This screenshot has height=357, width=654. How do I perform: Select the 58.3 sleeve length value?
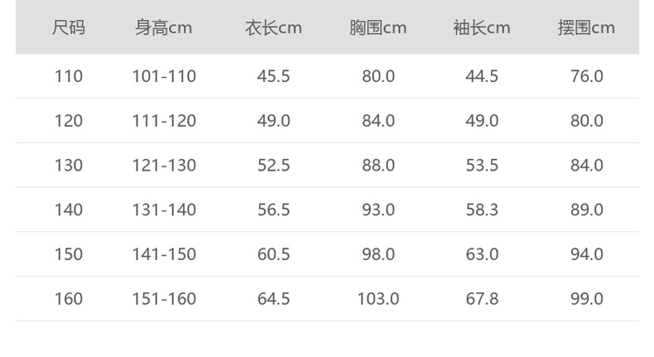[482, 210]
